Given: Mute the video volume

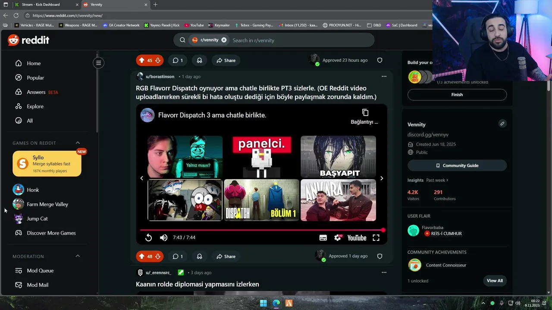Looking at the screenshot, I should [x=163, y=238].
